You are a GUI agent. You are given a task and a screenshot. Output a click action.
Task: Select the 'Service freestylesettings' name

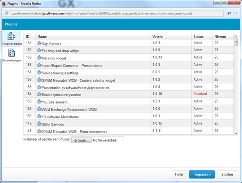tap(60, 73)
